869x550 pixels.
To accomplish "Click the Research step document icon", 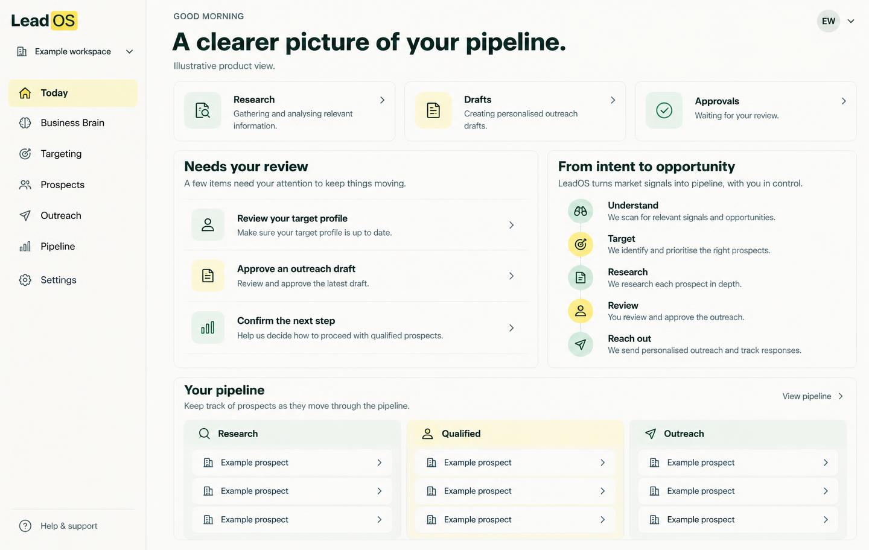I will click(x=581, y=277).
